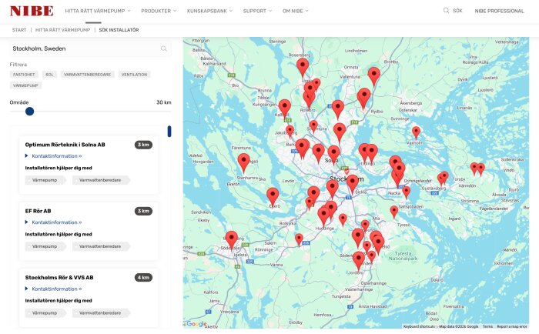Open the Support dropdown menu
This screenshot has width=539, height=334.
[257, 11]
